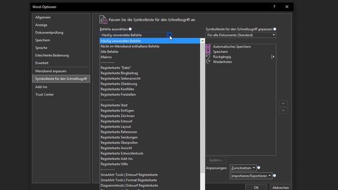Choose Registerkarte Add-Ins
The height and width of the screenshot is (190, 338).
tap(150, 158)
